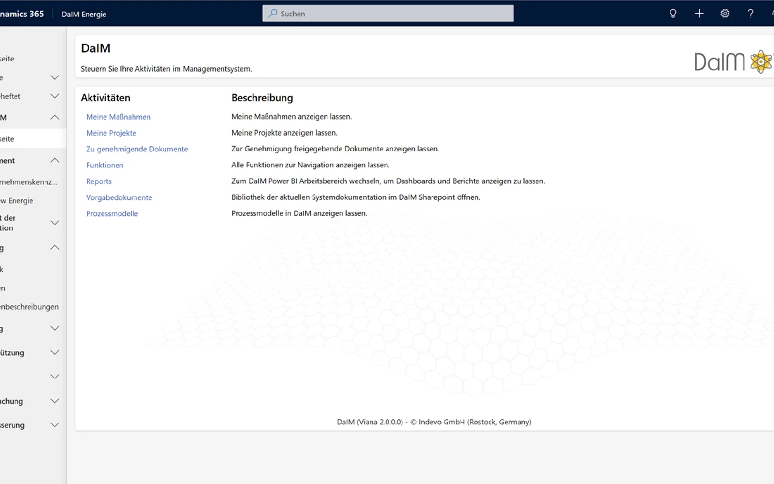Open the Reports link

point(99,181)
